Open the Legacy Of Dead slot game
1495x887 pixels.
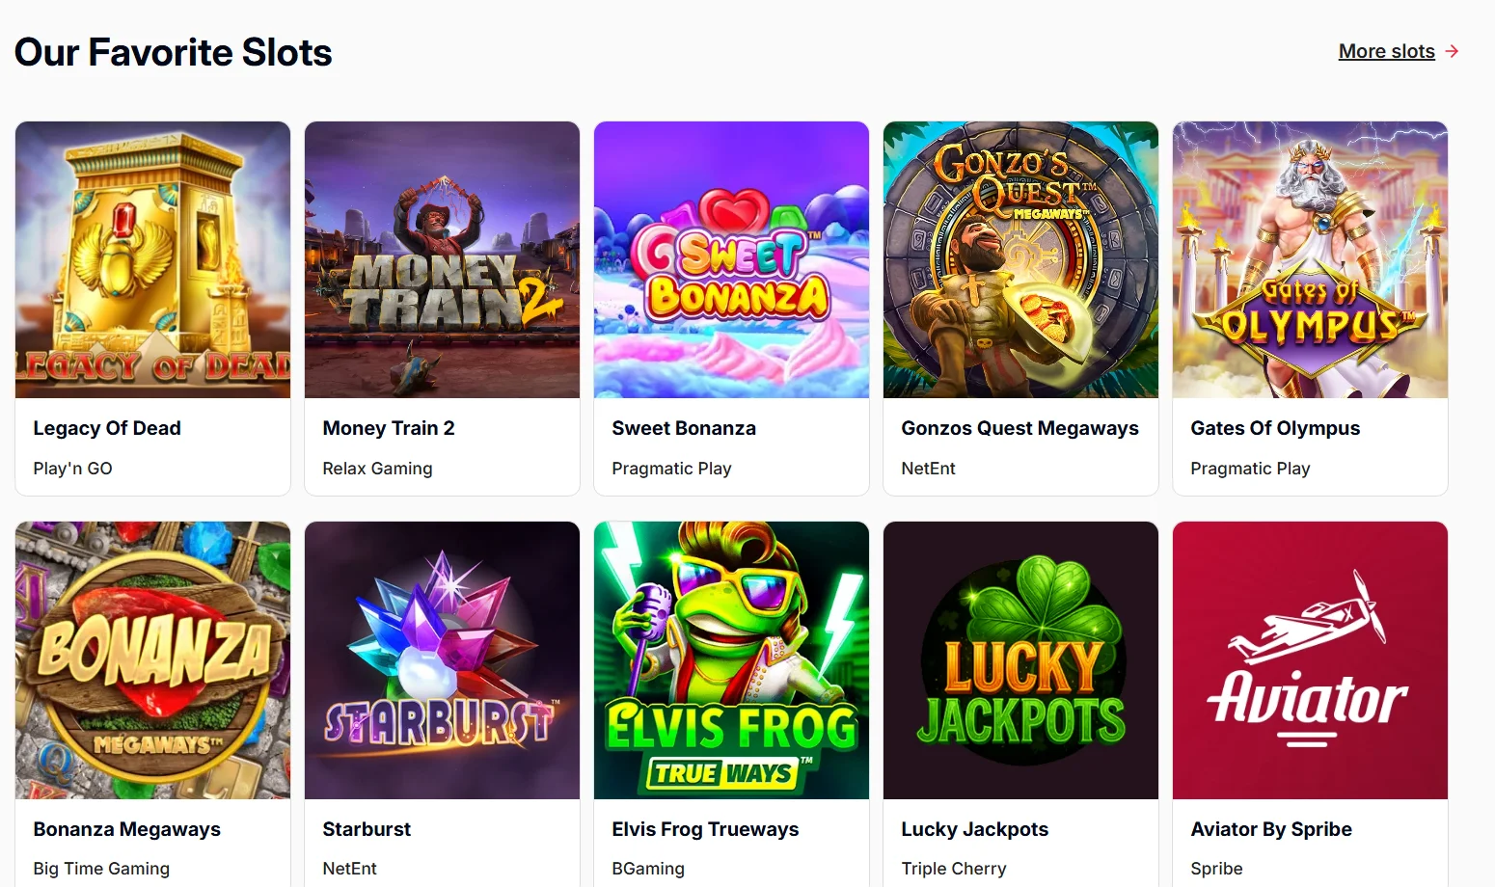pyautogui.click(x=152, y=259)
